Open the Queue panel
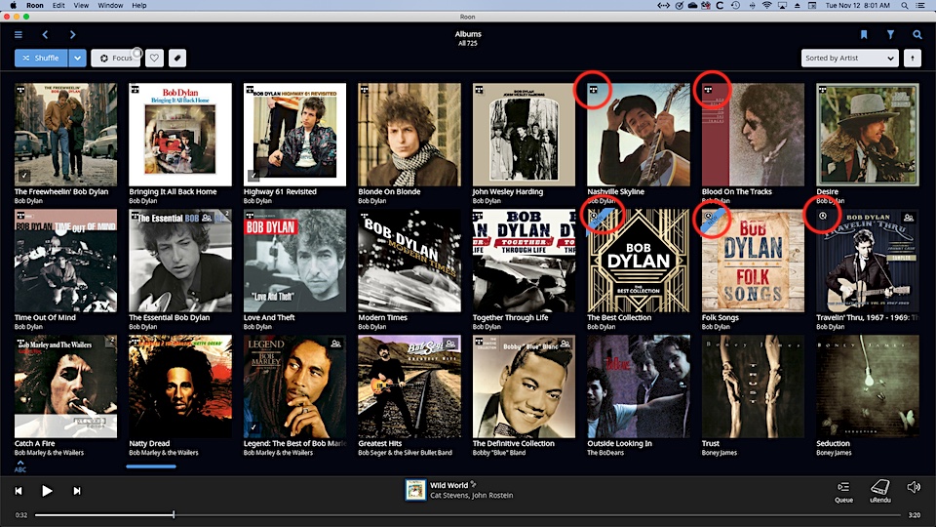936x527 pixels. (x=843, y=490)
